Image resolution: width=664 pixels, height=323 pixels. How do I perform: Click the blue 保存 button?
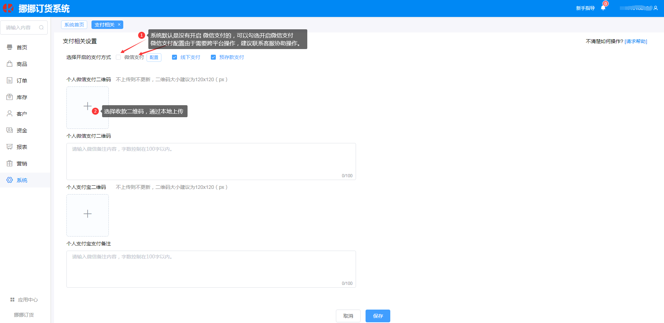(378, 316)
